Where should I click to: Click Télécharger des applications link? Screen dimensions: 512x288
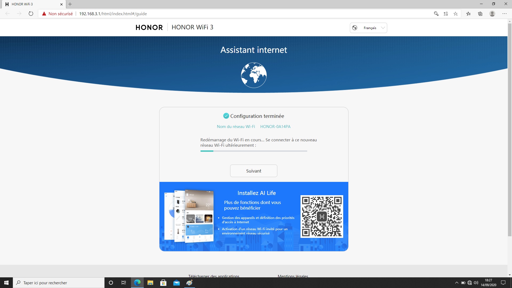(214, 276)
